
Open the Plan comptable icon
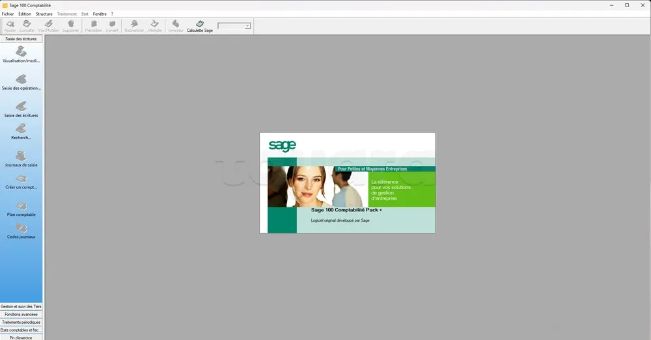[x=21, y=207]
